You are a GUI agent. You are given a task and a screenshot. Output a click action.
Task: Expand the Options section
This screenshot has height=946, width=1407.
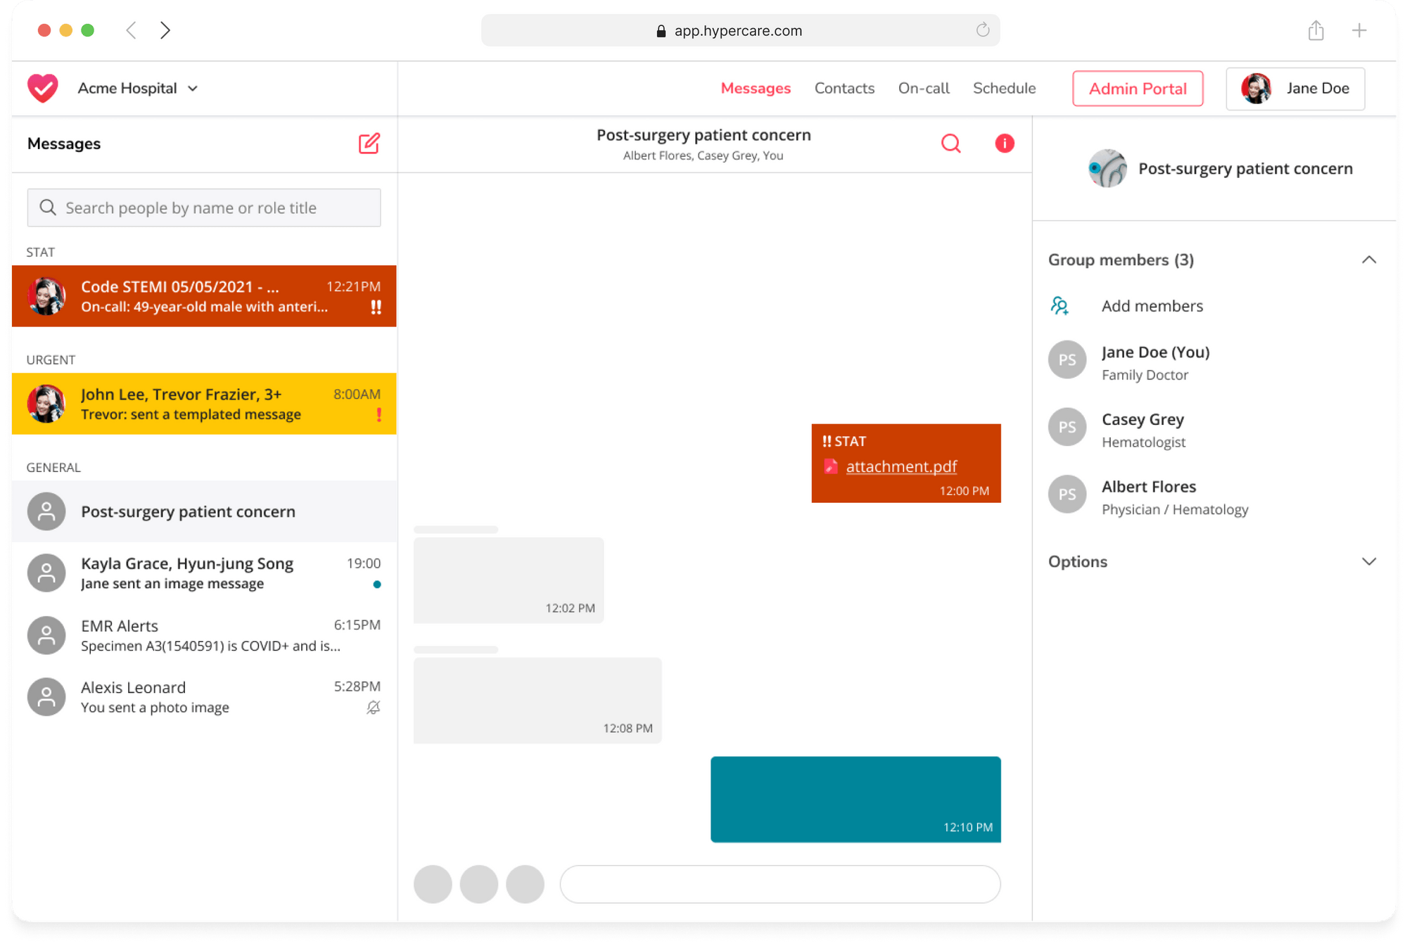(x=1370, y=561)
